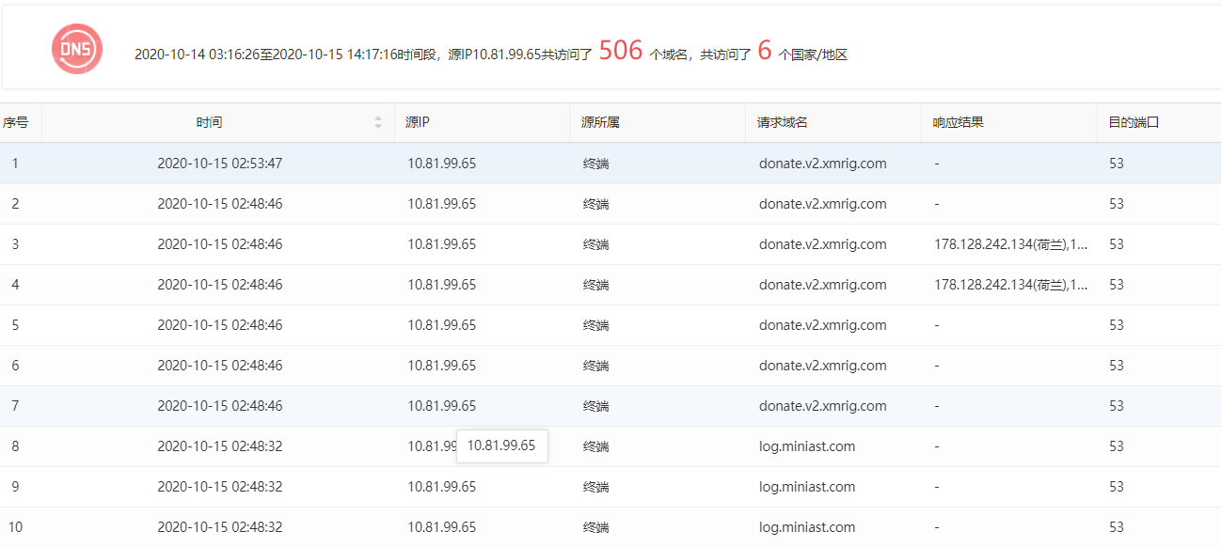Screen dimensions: 1221x547
Task: Open donate.v2.xmrig.com domain in row 1
Action: coord(822,164)
